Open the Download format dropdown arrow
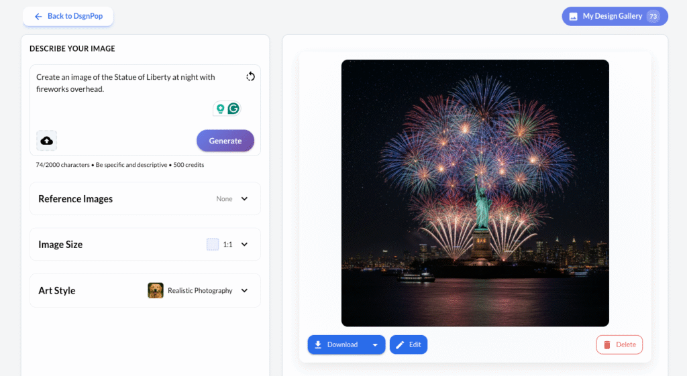The height and width of the screenshot is (376, 687). click(x=375, y=344)
